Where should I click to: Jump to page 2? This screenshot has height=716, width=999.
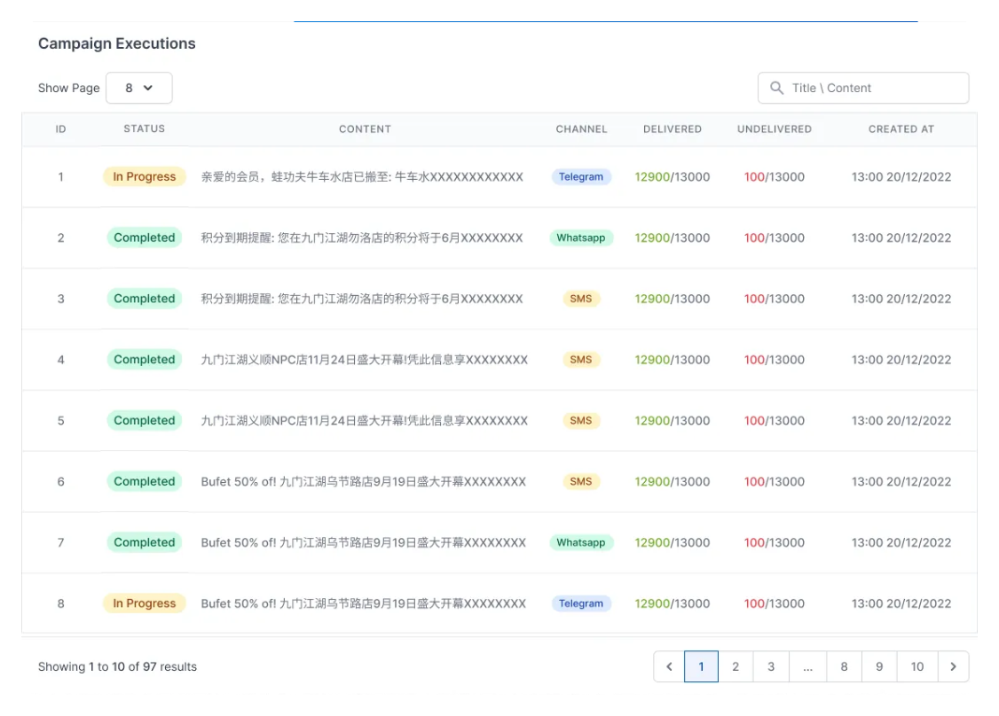pyautogui.click(x=735, y=666)
